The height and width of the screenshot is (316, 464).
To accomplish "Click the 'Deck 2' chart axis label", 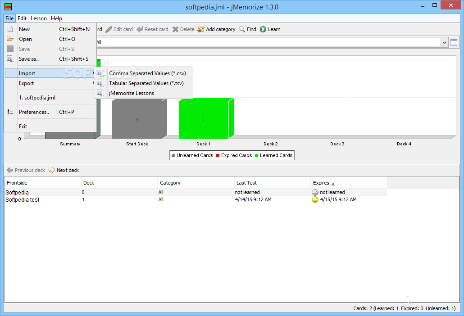I will coord(271,144).
